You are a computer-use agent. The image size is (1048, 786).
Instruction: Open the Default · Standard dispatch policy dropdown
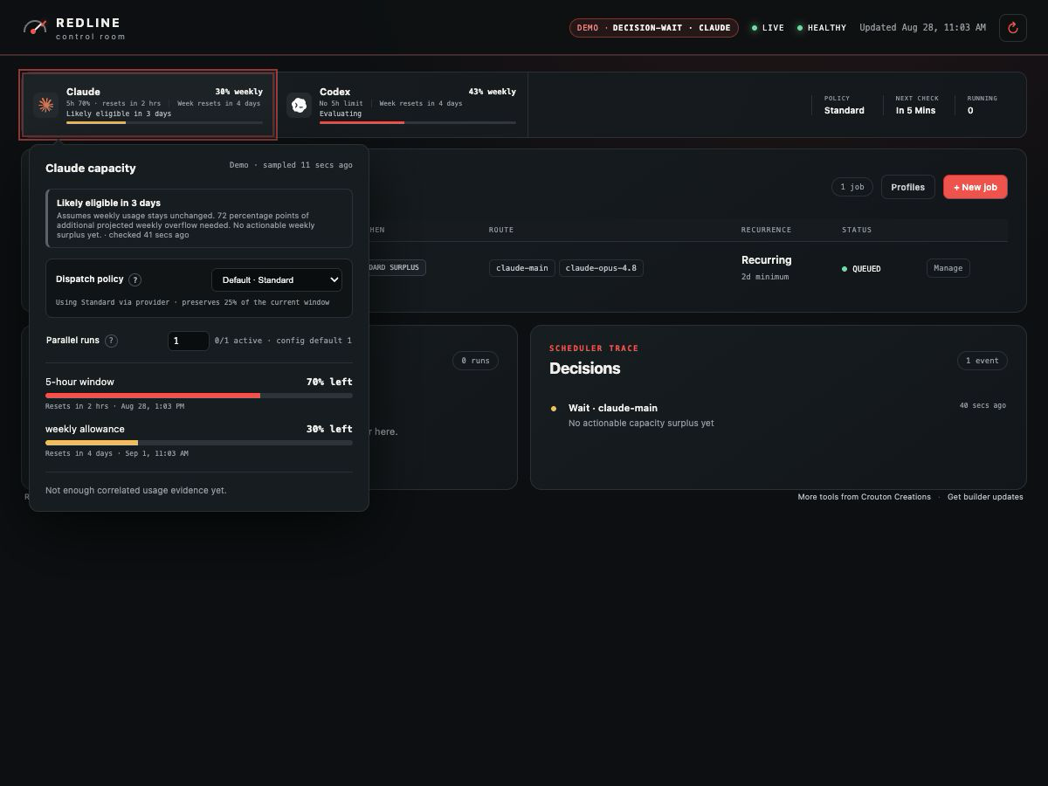277,279
